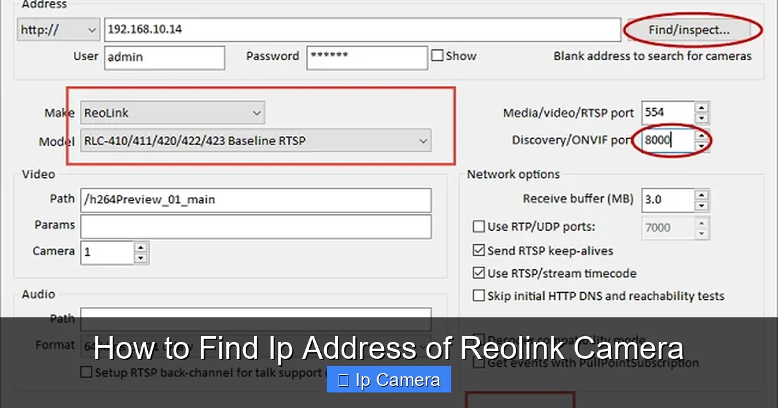Screen dimensions: 778x408
Task: Click the 'Network options' group label
Action: point(513,174)
